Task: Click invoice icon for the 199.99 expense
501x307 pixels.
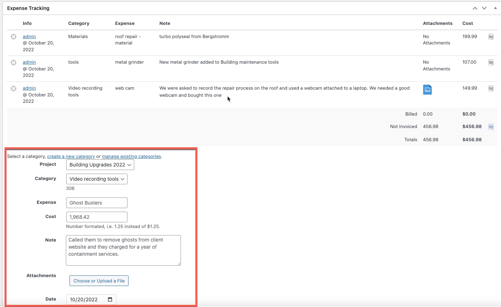Action: coord(491,37)
